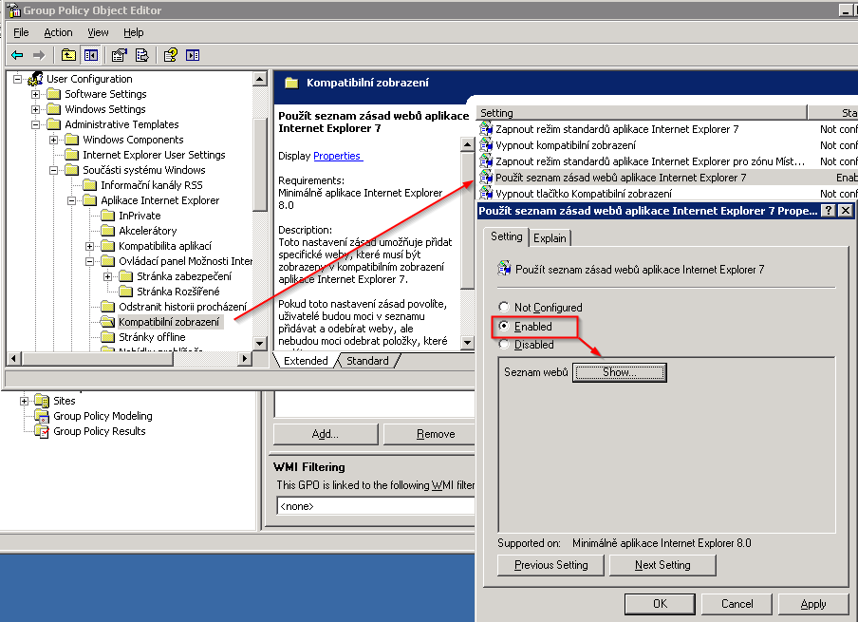Select the Disabled radio button
Viewport: 858px width, 622px height.
pyautogui.click(x=504, y=345)
